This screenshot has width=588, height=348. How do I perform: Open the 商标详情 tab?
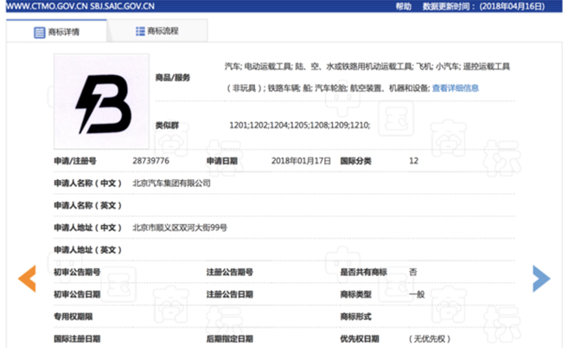[x=56, y=31]
